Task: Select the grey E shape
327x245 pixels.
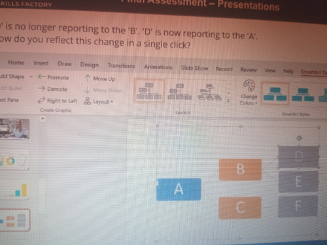Action: 298,182
